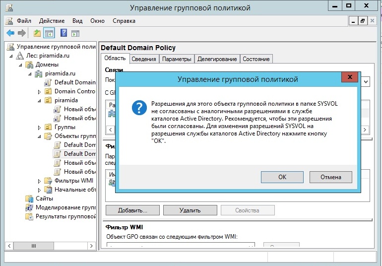Expand the Фильтры WMI tree node
This screenshot has width=382, height=266.
pyautogui.click(x=40, y=181)
